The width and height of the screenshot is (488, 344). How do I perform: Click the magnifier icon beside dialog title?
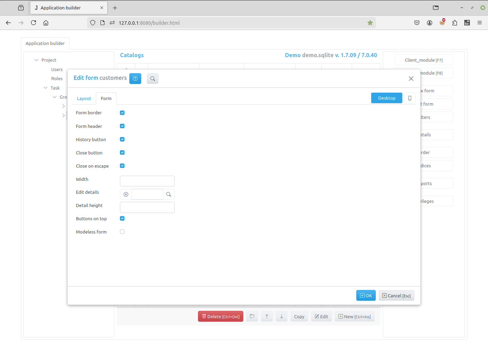[152, 78]
